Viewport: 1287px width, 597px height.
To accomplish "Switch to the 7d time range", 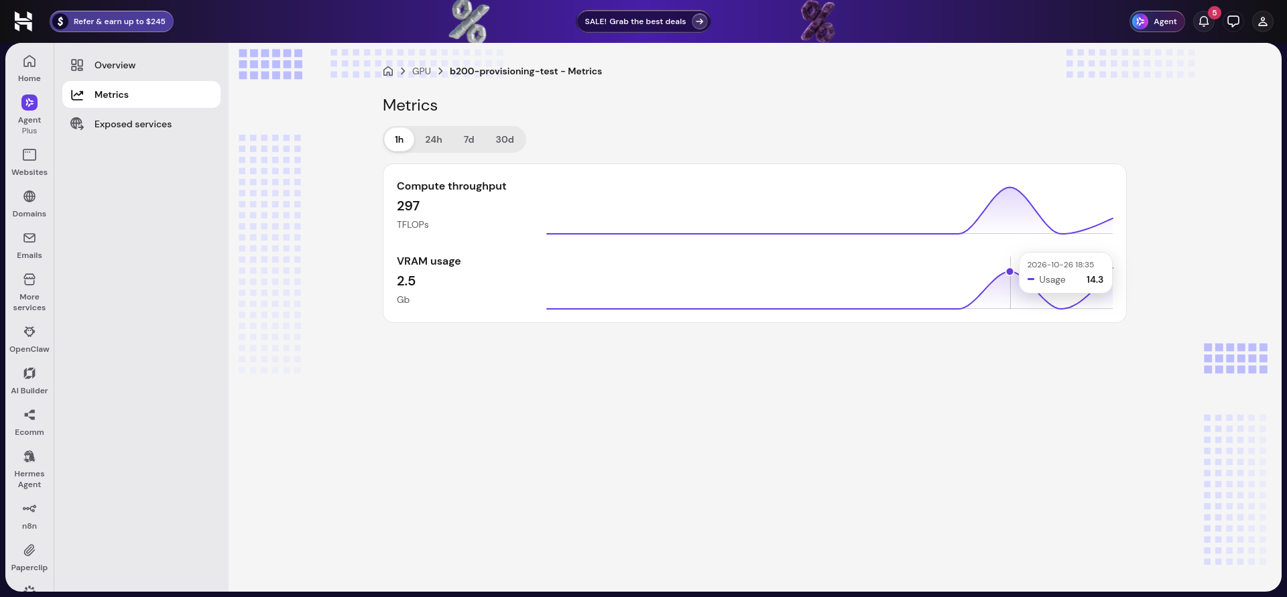I will 469,139.
